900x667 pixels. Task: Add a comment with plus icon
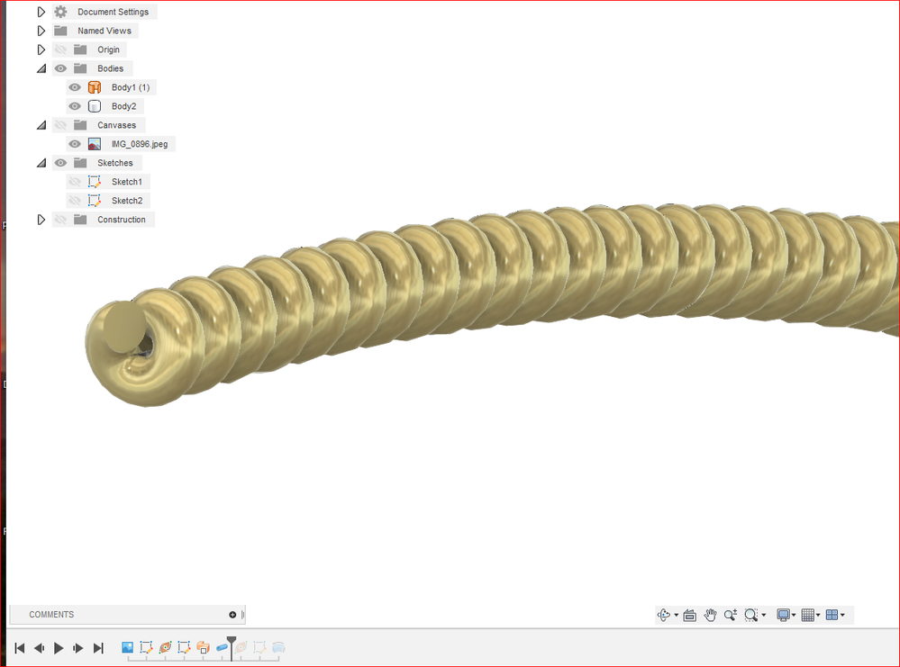tap(232, 614)
